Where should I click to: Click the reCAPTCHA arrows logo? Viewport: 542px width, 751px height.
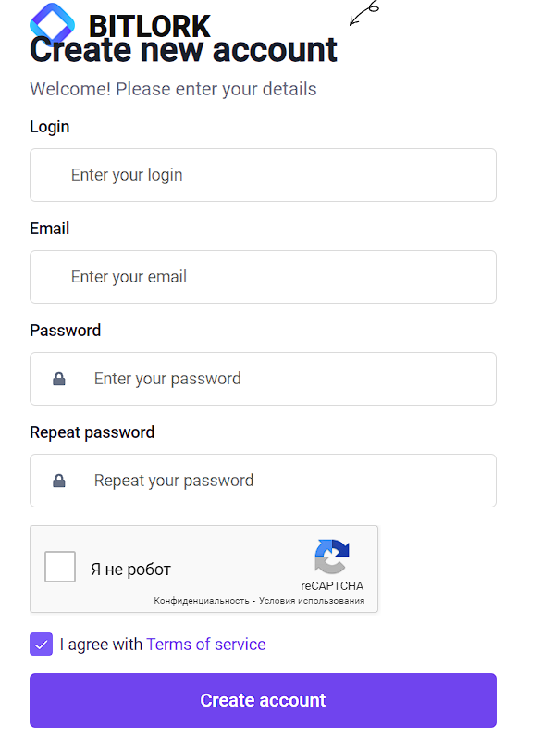332,557
